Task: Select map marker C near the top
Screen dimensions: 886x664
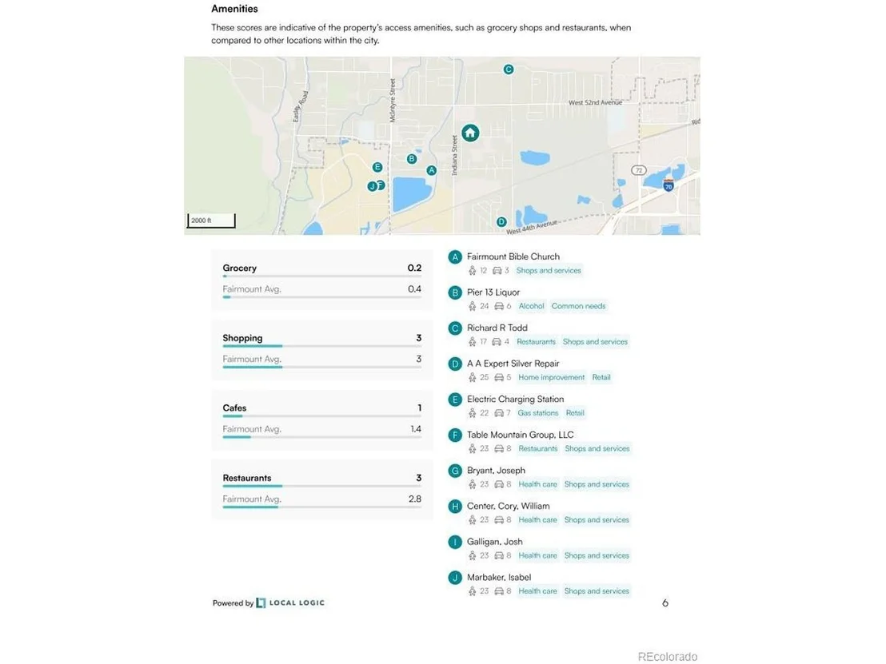Action: point(509,70)
